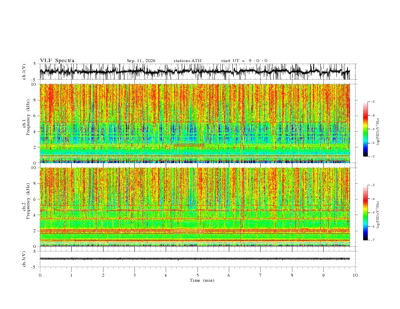
Task: Click the ch.1 spectrogram color scale bar
Action: (x=365, y=129)
